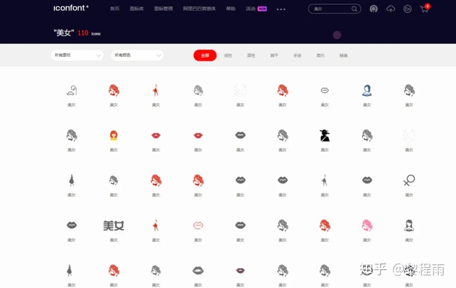This screenshot has height=288, width=456.
Task: Switch to the 精美 style filter
Action: click(x=343, y=56)
